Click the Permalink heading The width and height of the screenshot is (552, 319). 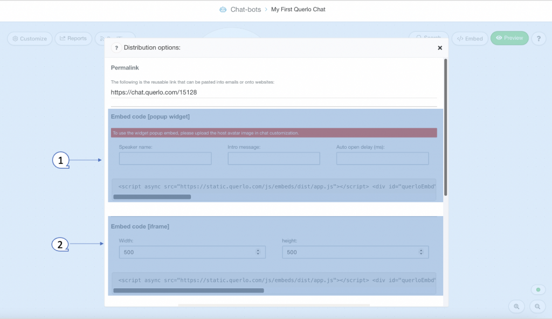[125, 67]
